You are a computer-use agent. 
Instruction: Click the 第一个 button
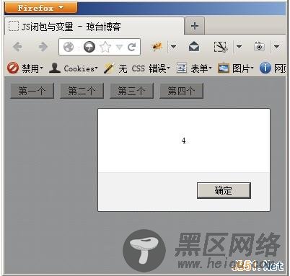[32, 91]
